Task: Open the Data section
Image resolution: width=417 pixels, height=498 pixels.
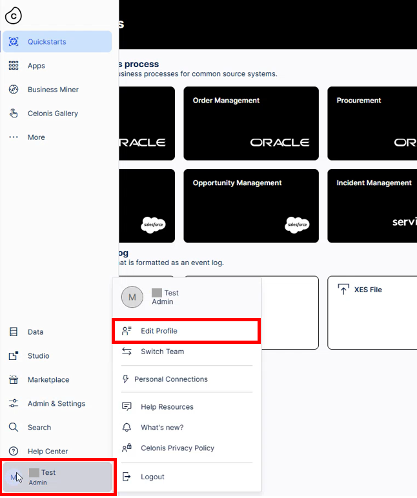Action: tap(57, 332)
